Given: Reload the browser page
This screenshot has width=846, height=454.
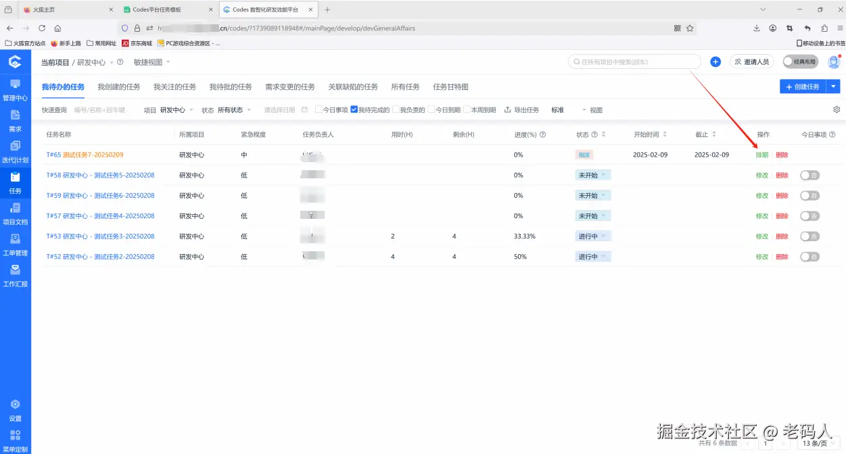Looking at the screenshot, I should [x=42, y=28].
